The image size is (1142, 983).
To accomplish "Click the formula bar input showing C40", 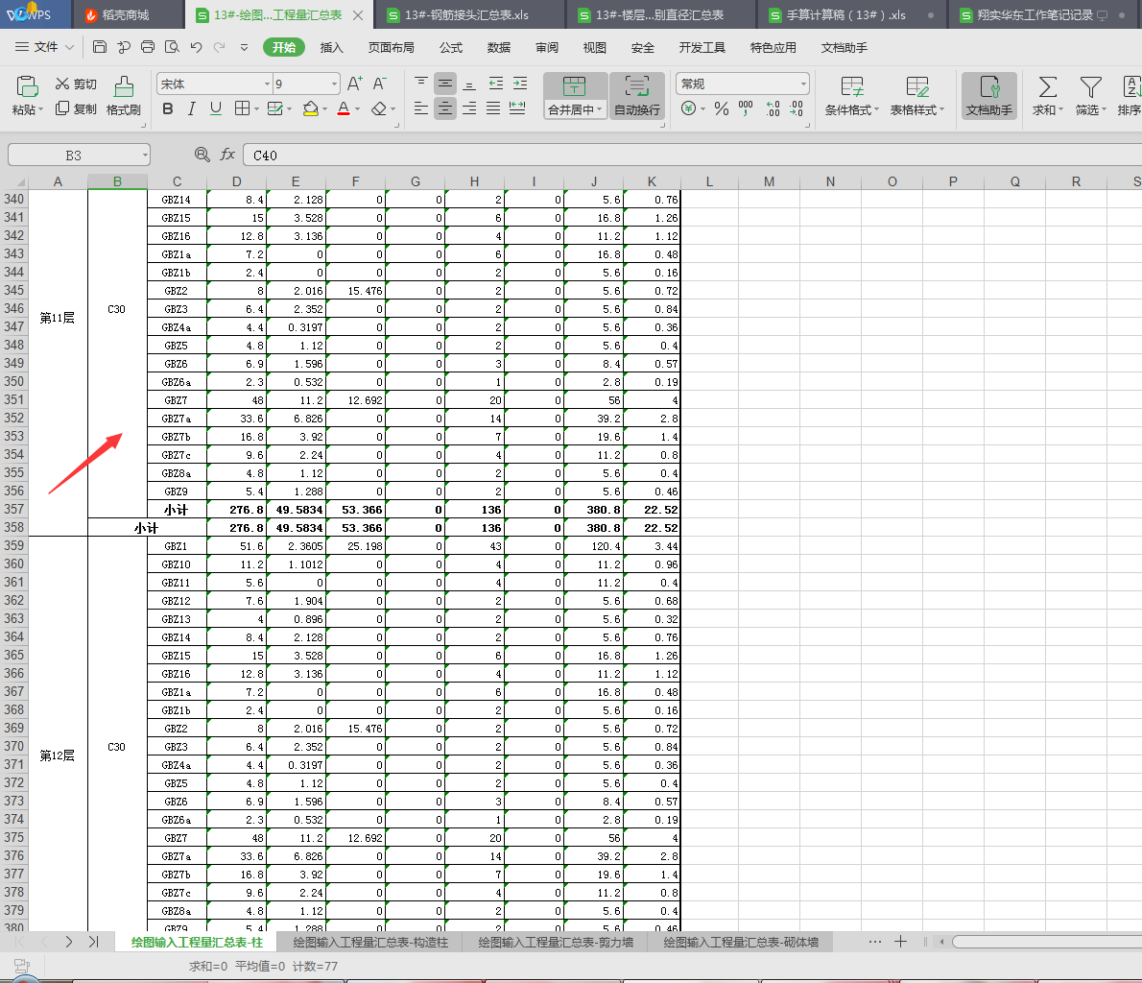I will tap(692, 156).
